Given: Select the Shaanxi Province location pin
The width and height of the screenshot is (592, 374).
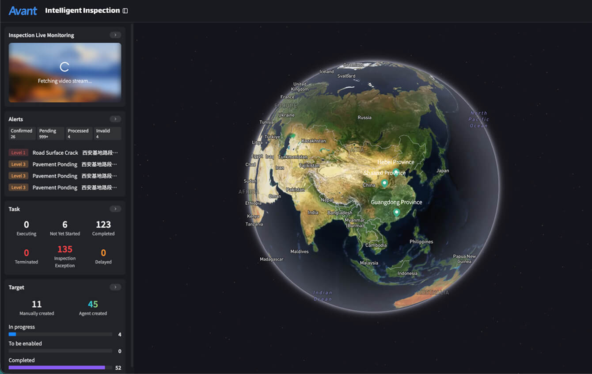Looking at the screenshot, I should 384,183.
